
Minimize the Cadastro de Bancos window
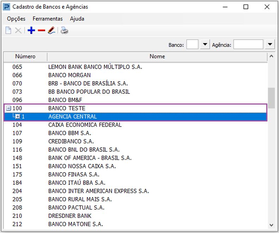tap(225, 7)
